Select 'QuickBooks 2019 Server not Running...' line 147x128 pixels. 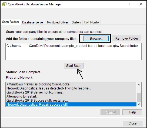[x=71, y=92]
